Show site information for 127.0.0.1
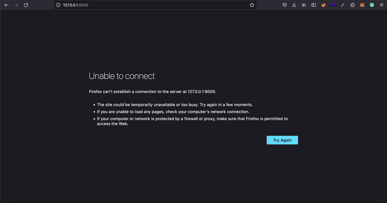The width and height of the screenshot is (387, 203). click(58, 5)
